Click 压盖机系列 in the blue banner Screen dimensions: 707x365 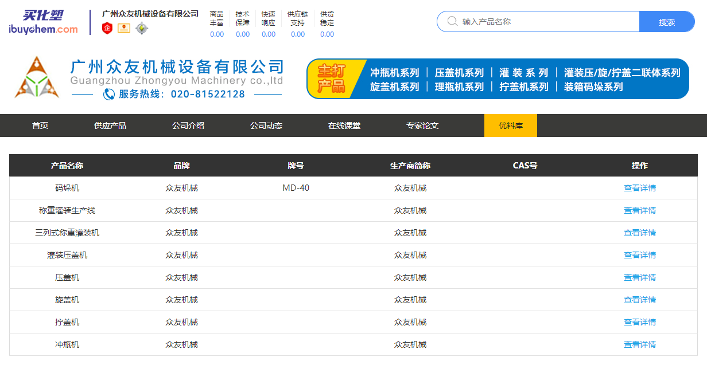(x=459, y=73)
